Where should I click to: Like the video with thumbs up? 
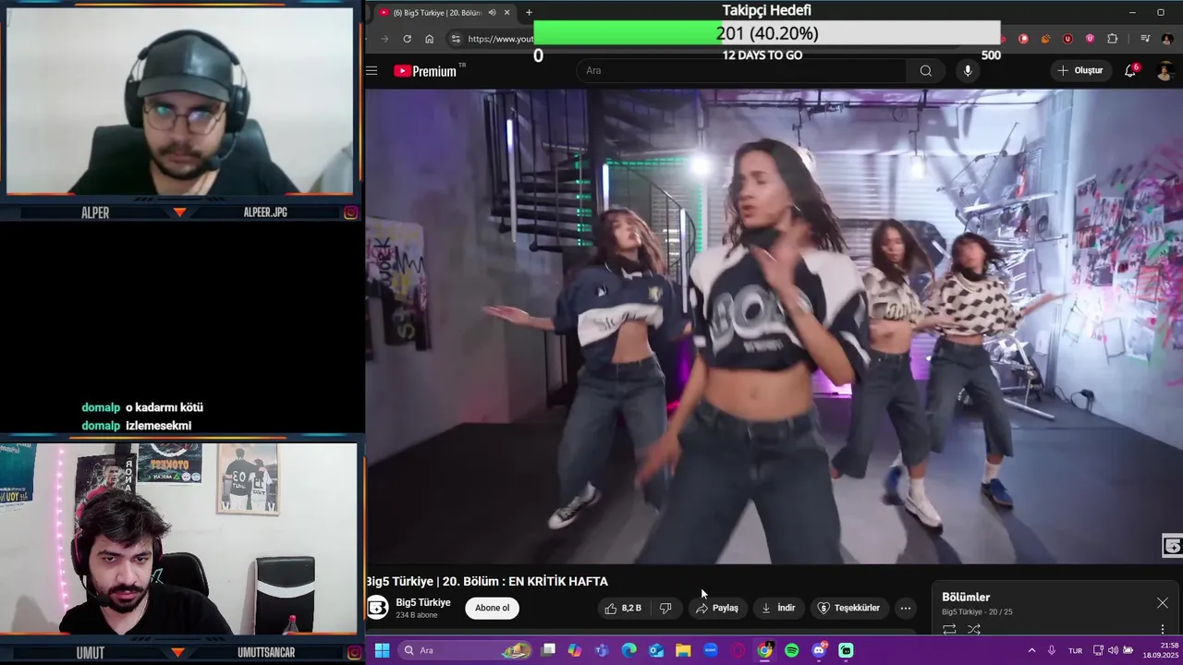[624, 608]
